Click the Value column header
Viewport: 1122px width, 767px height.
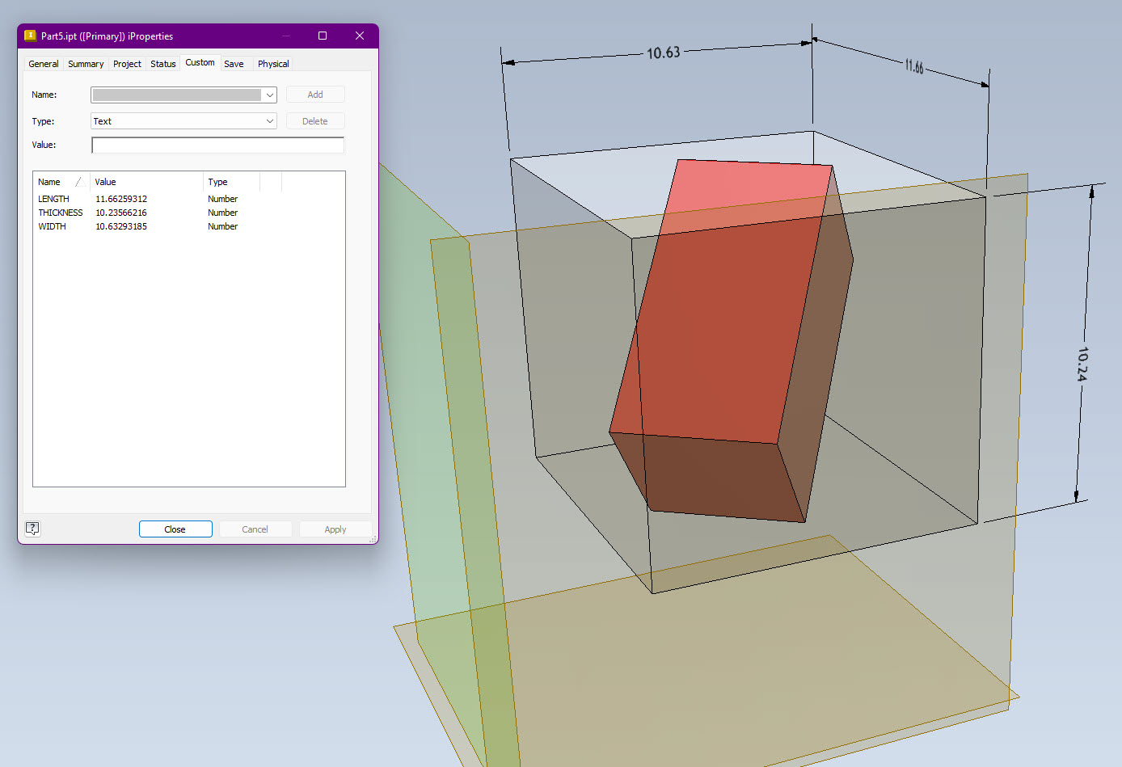tap(146, 182)
